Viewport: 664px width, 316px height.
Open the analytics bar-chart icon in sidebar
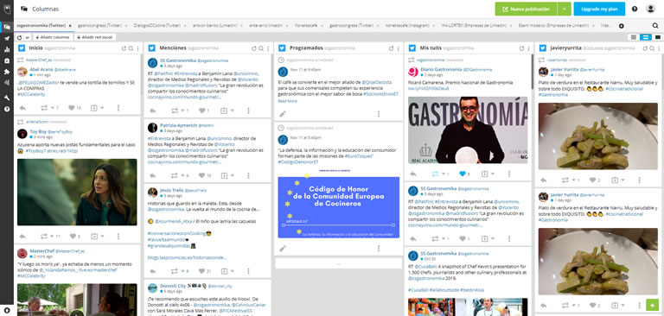pos(7,49)
